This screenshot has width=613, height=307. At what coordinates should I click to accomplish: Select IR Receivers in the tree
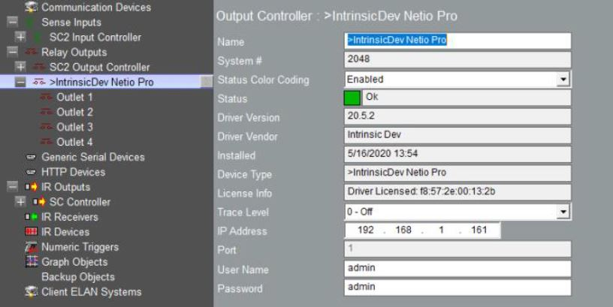(70, 217)
